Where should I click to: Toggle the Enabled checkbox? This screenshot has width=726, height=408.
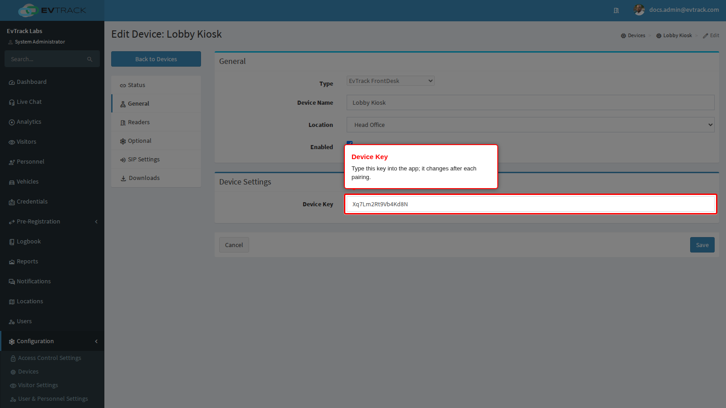pyautogui.click(x=349, y=143)
